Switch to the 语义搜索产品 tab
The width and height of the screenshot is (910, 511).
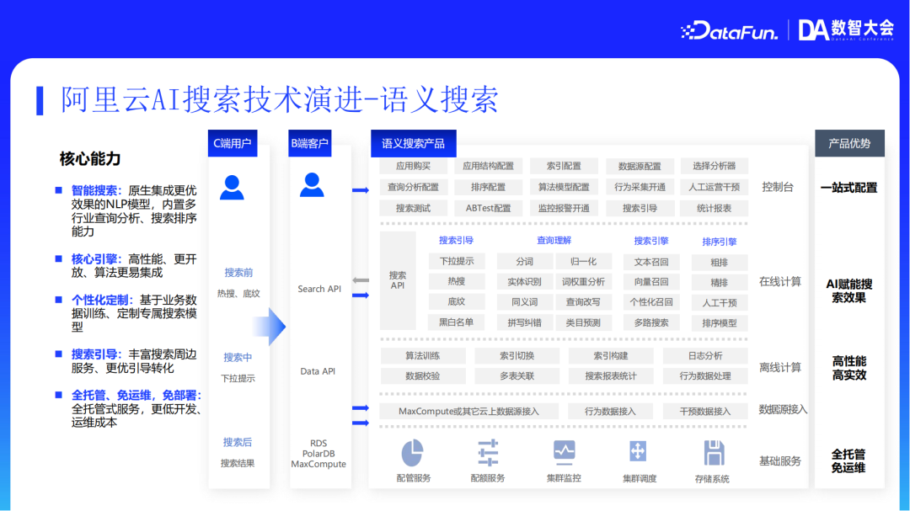pos(413,143)
